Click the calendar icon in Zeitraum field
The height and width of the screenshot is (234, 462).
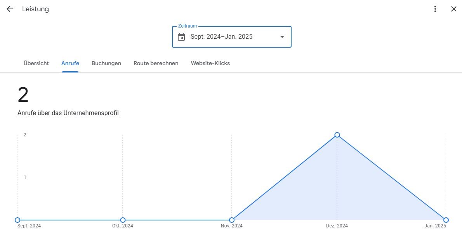point(181,37)
